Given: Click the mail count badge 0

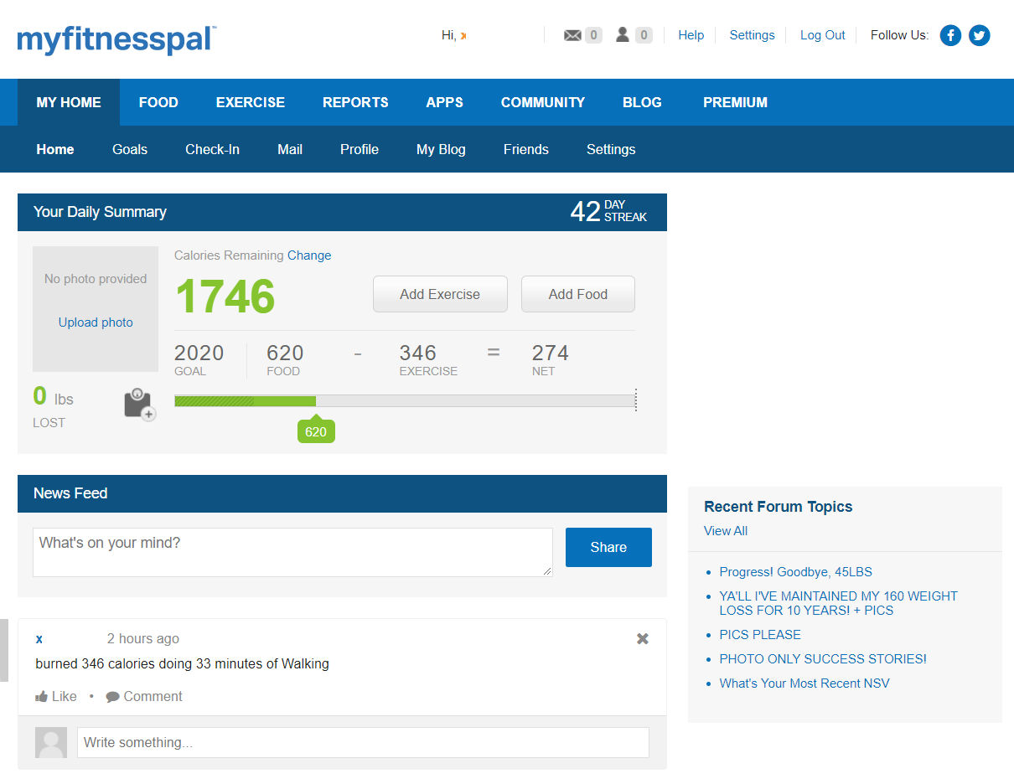Looking at the screenshot, I should 593,35.
